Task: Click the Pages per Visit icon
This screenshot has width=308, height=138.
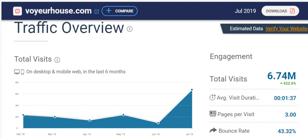Action: coord(213,114)
